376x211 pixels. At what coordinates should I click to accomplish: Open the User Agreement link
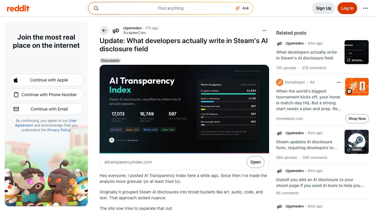[x=46, y=123]
